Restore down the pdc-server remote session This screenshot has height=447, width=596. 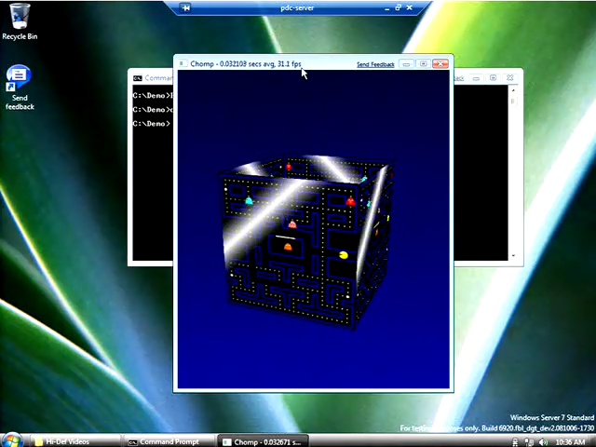(x=398, y=7)
